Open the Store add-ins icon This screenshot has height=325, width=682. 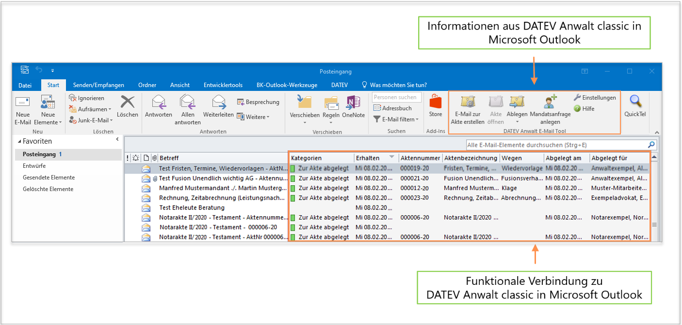point(436,102)
